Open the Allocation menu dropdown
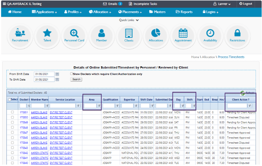Screen dimensions: 262x166 [100, 12]
